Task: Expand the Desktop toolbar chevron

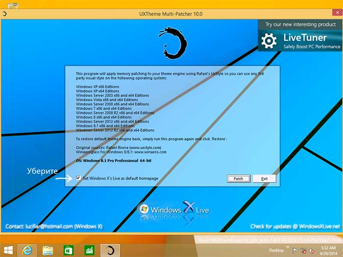Action: click(288, 247)
